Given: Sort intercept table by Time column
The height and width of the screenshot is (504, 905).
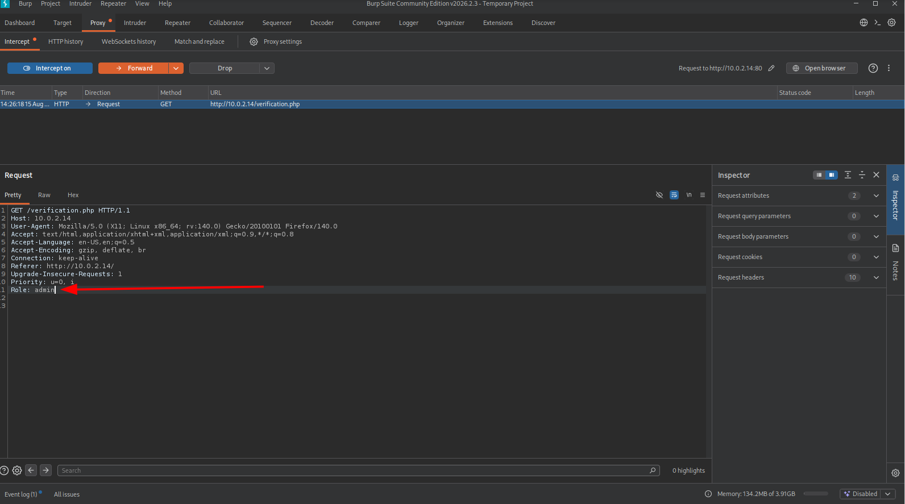Looking at the screenshot, I should (x=26, y=93).
